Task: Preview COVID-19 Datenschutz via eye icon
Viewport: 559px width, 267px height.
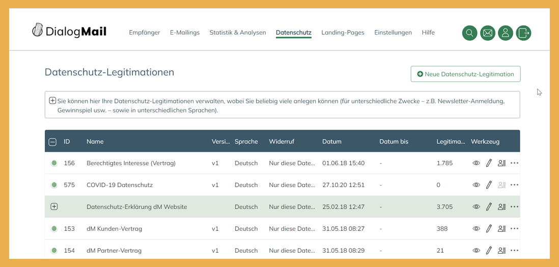Action: (477, 185)
